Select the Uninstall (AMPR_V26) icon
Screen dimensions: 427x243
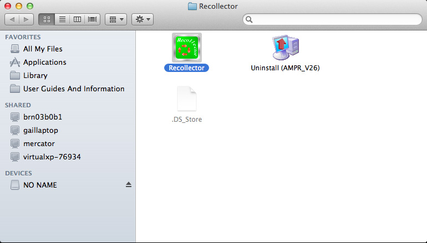coord(286,48)
